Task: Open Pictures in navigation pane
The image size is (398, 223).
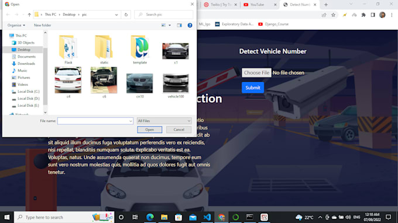Action: point(23,78)
